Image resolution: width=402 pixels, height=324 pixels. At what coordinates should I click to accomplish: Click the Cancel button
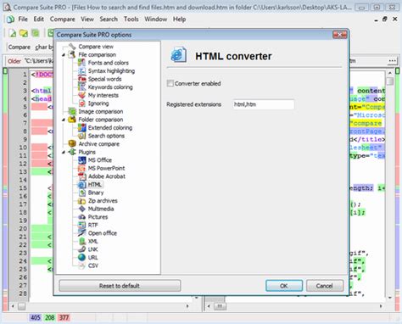click(x=325, y=286)
